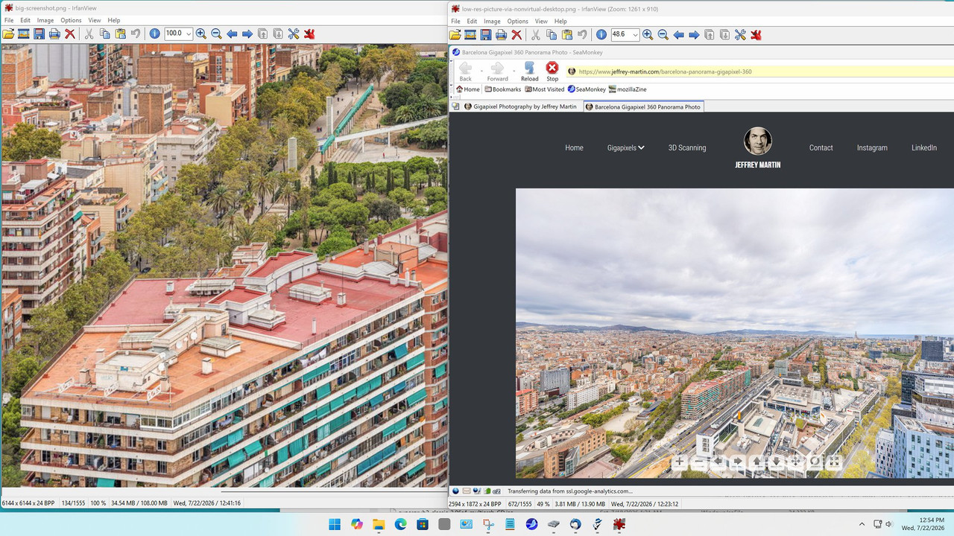Viewport: 954px width, 536px height.
Task: Copy the image in low-res-picture window
Action: (552, 34)
